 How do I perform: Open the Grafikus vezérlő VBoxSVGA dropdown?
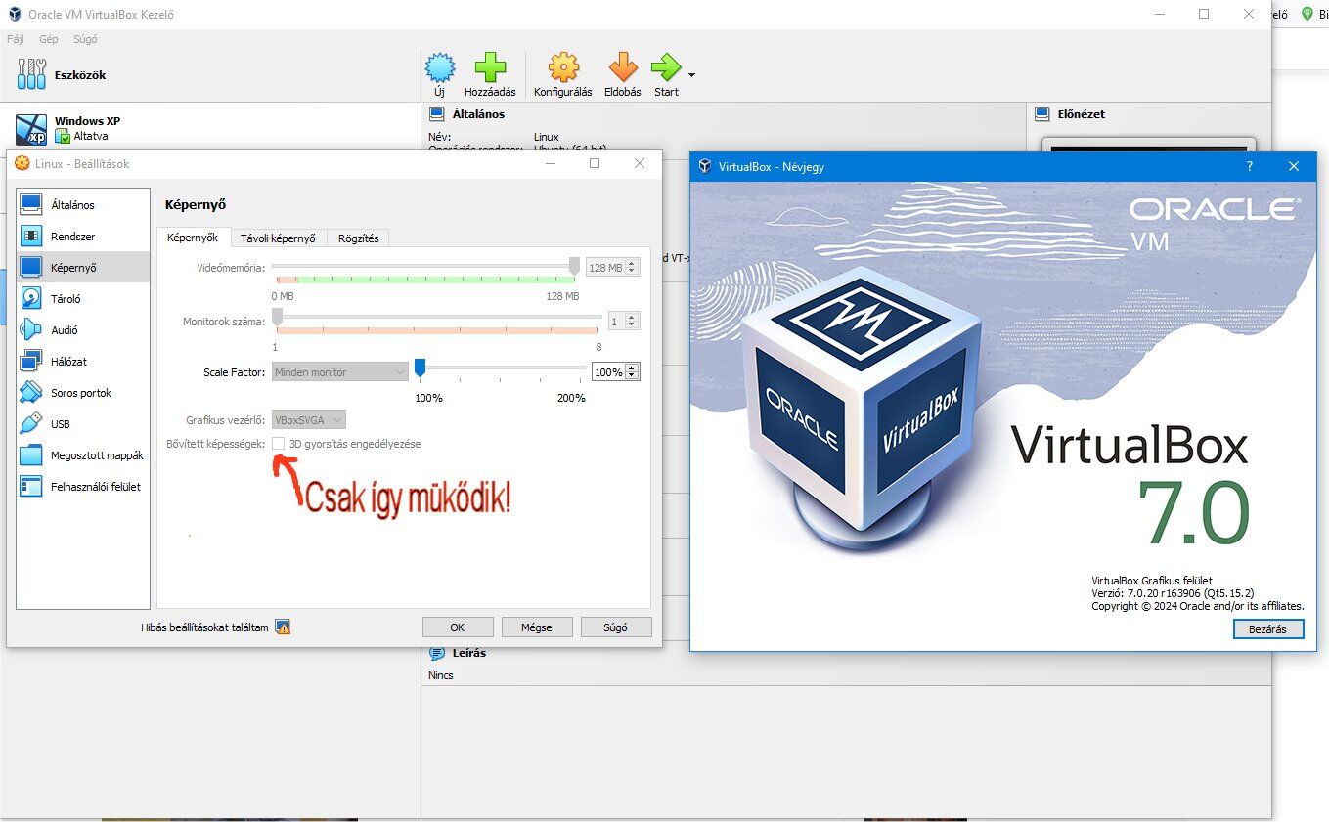(308, 419)
